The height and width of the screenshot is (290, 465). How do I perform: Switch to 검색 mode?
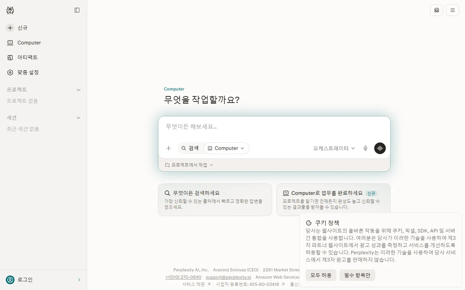[x=190, y=148]
